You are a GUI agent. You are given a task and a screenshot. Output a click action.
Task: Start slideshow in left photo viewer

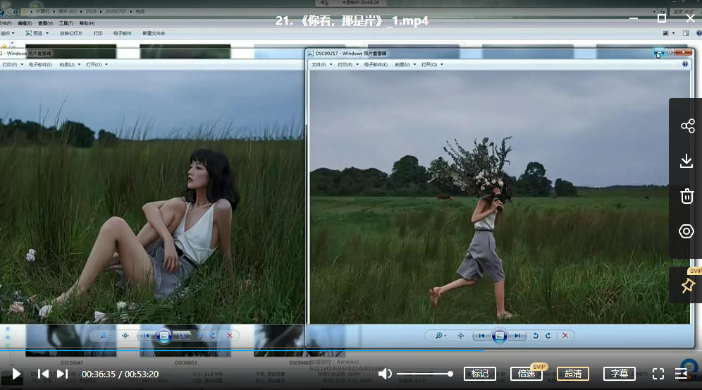(164, 336)
